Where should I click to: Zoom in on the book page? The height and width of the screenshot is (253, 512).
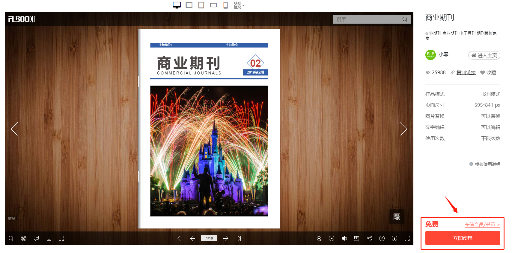click(319, 238)
